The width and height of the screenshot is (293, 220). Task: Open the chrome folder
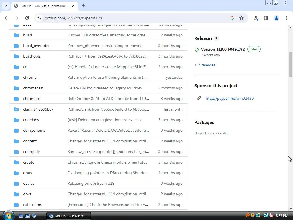pyautogui.click(x=30, y=77)
